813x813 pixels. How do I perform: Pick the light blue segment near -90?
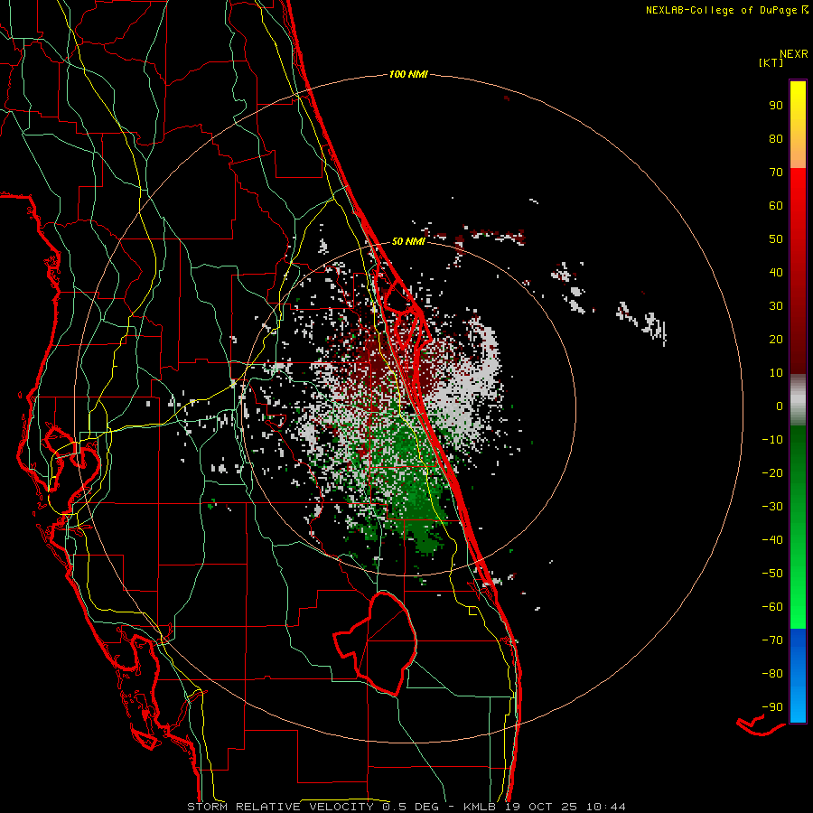798,706
